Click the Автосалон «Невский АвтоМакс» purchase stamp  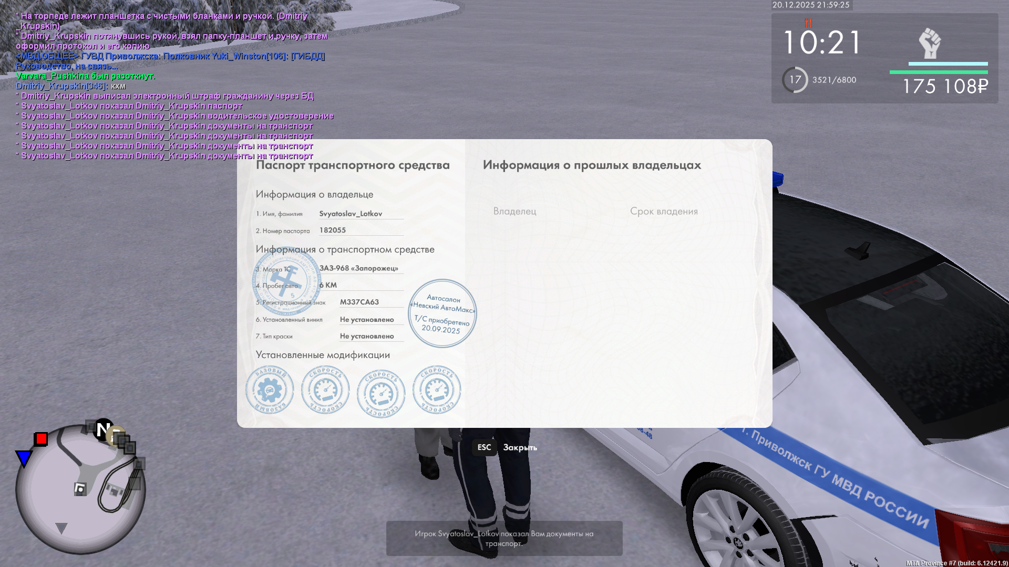click(442, 313)
